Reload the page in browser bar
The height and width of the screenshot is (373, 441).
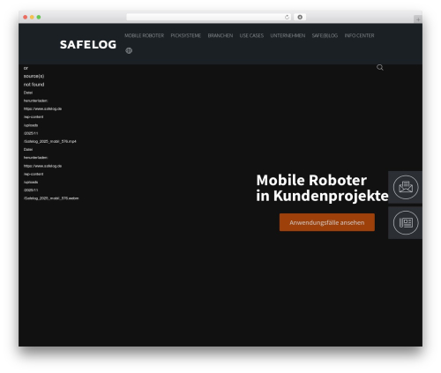coord(287,17)
